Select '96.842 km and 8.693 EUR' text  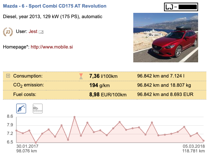(x=165, y=94)
